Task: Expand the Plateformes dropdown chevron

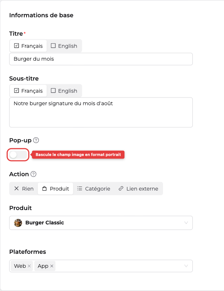Action: 186,266
